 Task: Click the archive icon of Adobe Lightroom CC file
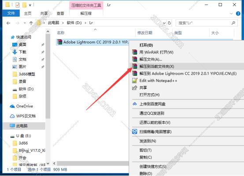coord(59,42)
